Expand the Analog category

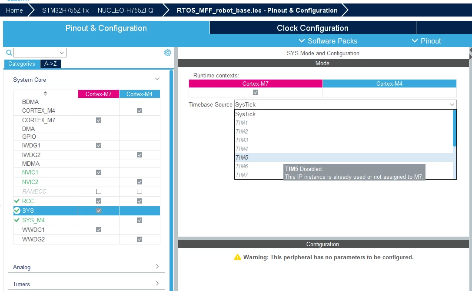(157, 266)
